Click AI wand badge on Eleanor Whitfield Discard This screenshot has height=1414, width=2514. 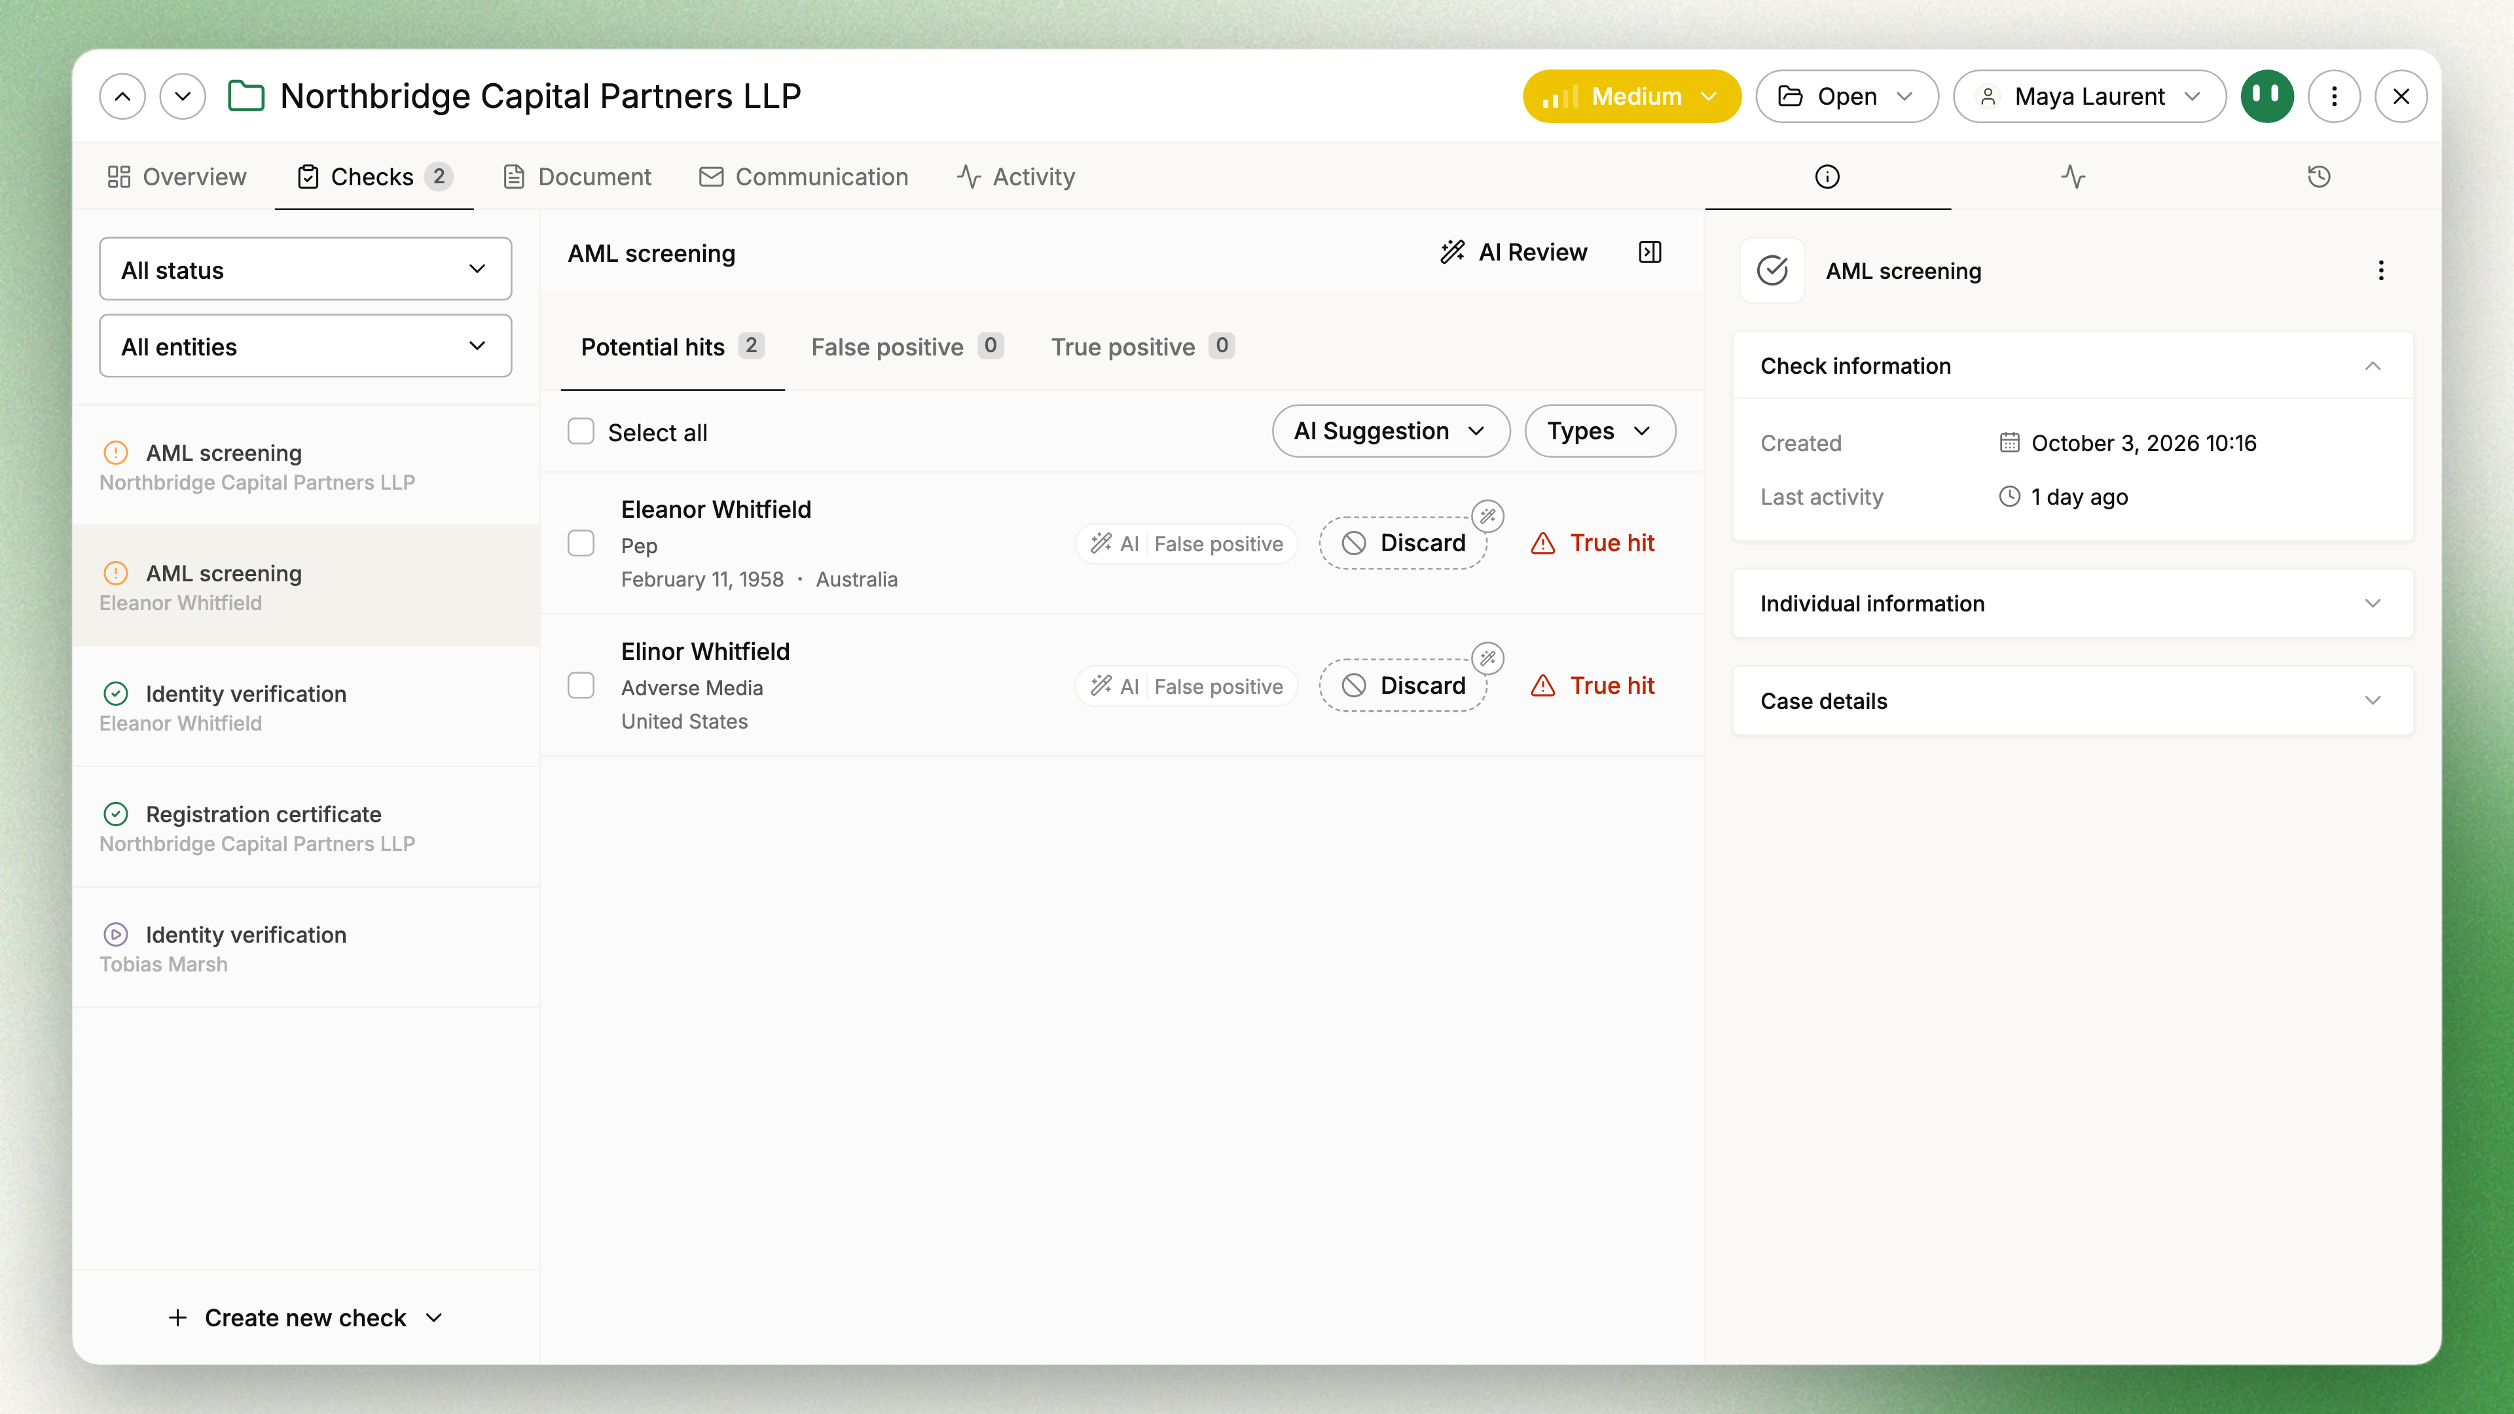click(x=1487, y=515)
